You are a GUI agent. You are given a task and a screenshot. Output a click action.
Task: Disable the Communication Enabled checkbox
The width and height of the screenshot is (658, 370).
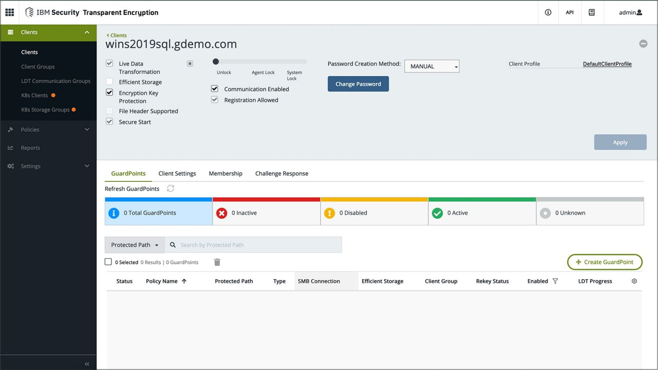tap(215, 89)
